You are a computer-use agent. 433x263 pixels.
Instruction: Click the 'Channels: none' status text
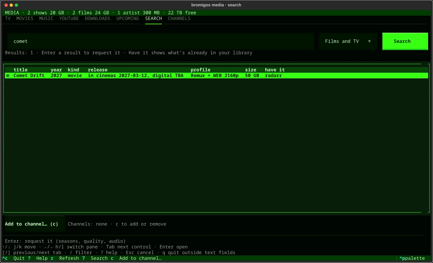[87, 224]
